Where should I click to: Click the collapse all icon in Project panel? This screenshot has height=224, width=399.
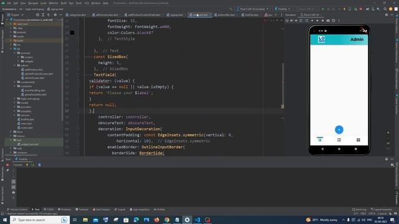[49, 15]
